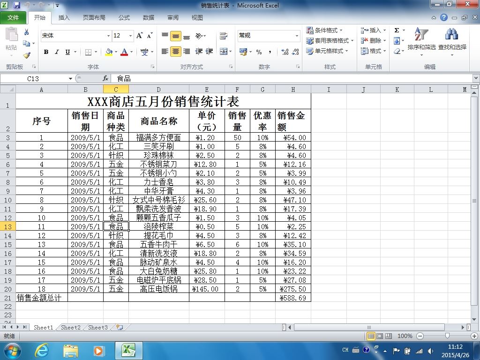Switch to the 公式 tab
This screenshot has height=360, width=480.
point(124,18)
